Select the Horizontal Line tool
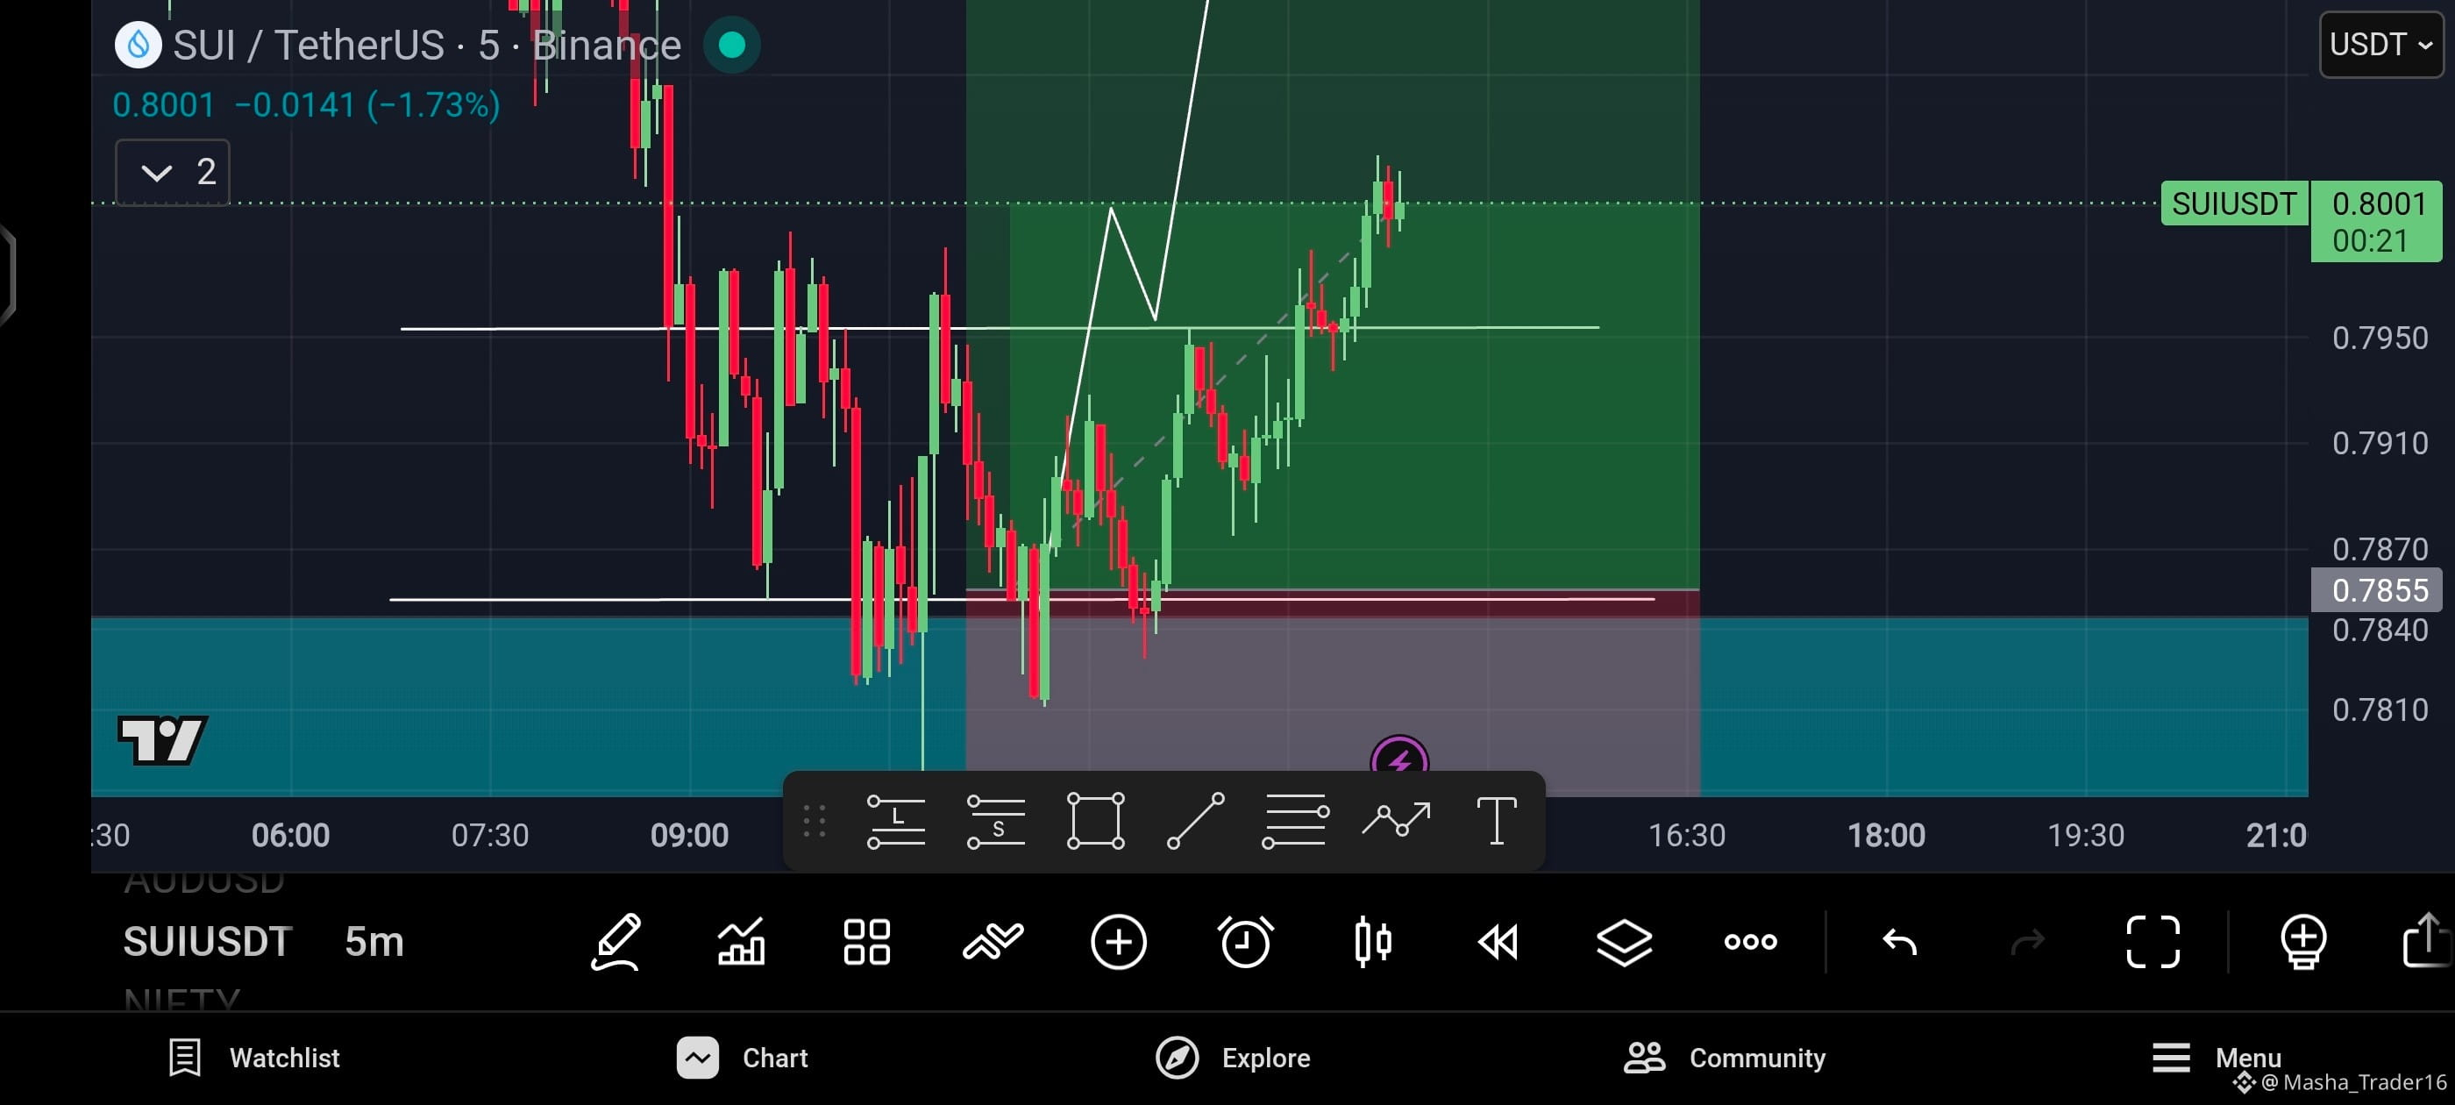 (1295, 821)
